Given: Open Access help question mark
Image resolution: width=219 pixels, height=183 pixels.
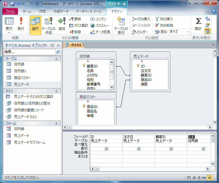Looking at the screenshot, I should tap(214, 11).
